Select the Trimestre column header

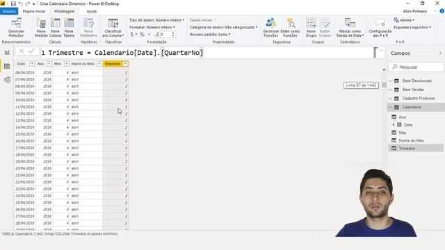[113, 64]
